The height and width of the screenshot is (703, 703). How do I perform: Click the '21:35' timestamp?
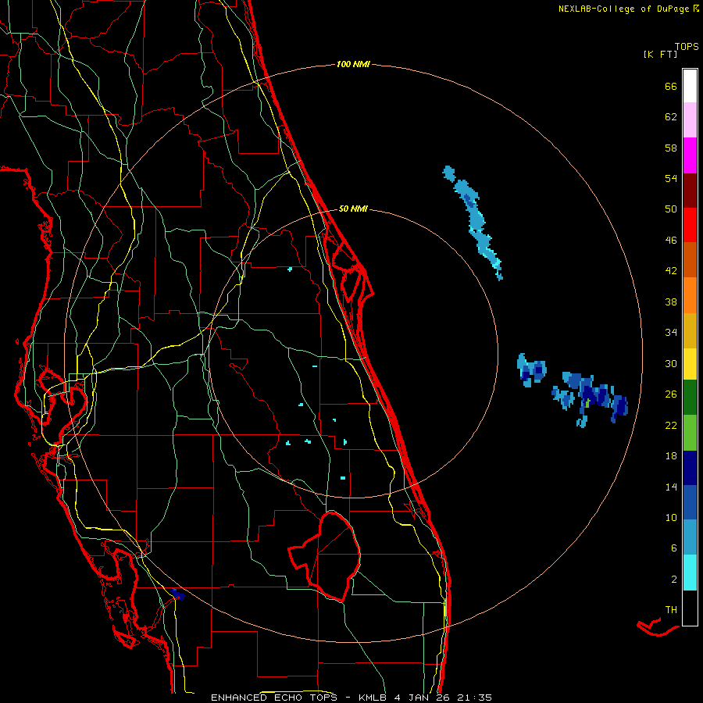click(475, 698)
